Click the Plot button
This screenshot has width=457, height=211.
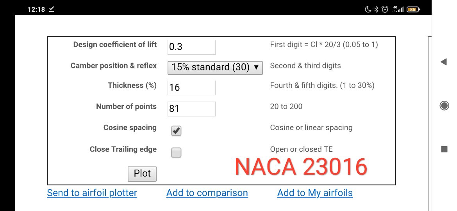pos(142,174)
